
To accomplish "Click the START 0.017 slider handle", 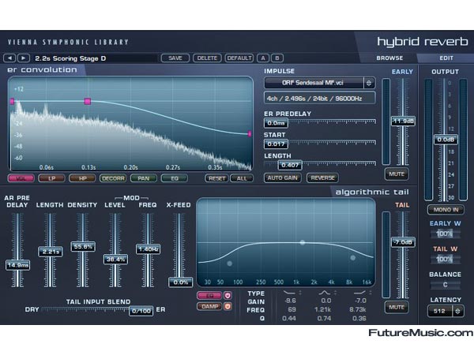I will (276, 144).
